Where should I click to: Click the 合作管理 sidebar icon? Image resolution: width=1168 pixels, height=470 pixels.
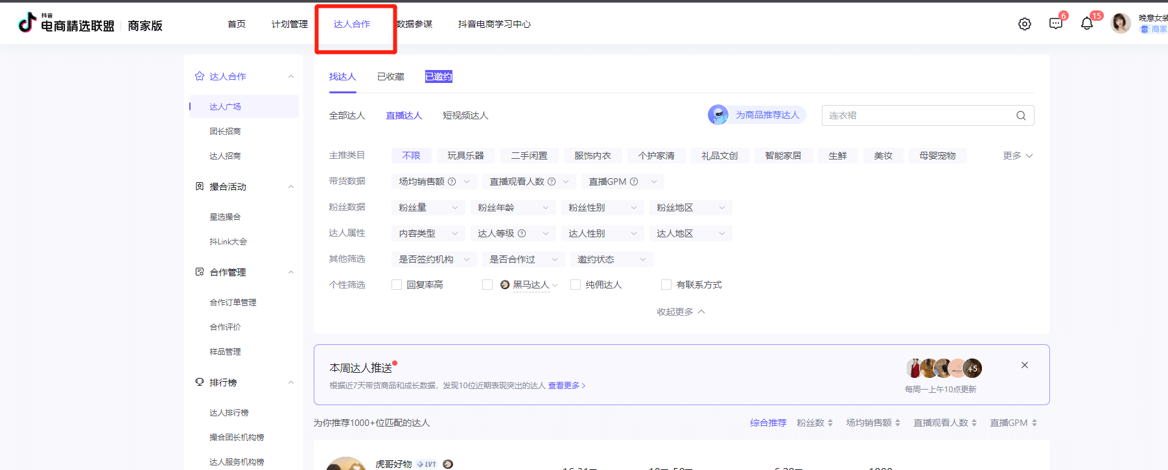pyautogui.click(x=200, y=272)
